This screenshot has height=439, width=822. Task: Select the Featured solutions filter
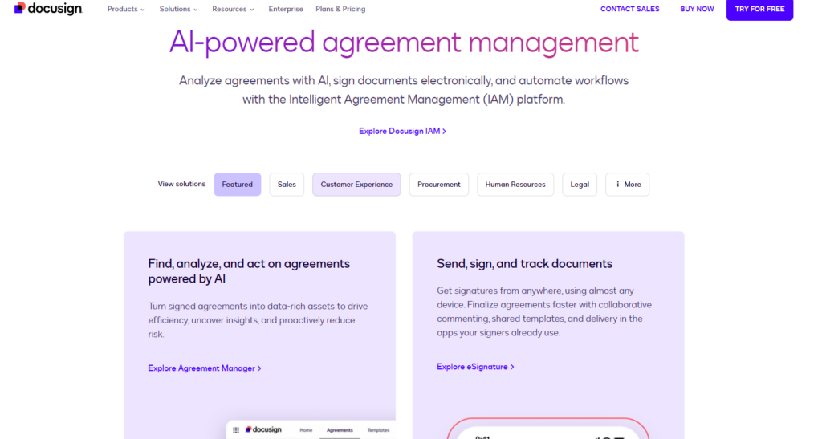tap(238, 185)
